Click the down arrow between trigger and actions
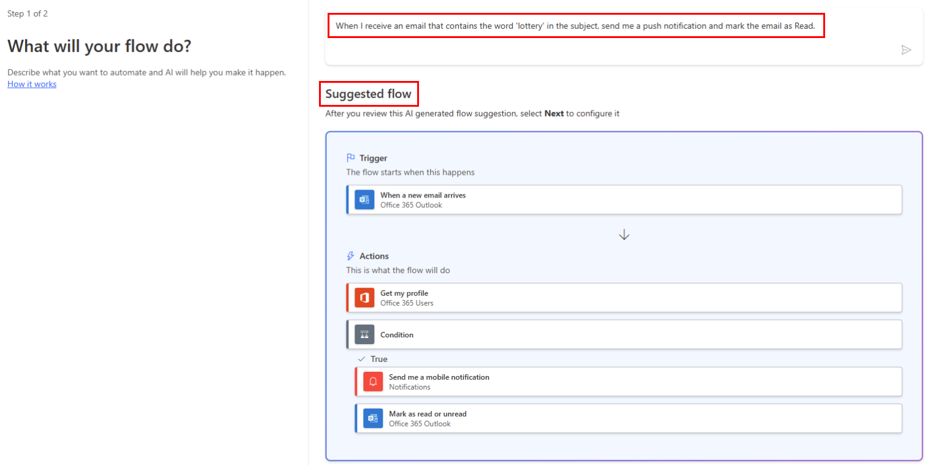Image resolution: width=930 pixels, height=465 pixels. click(x=624, y=234)
